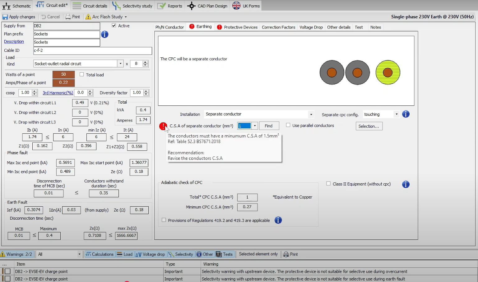Show Selectivity warnings filter
Image resolution: width=478 pixels, height=282 pixels.
point(181,254)
